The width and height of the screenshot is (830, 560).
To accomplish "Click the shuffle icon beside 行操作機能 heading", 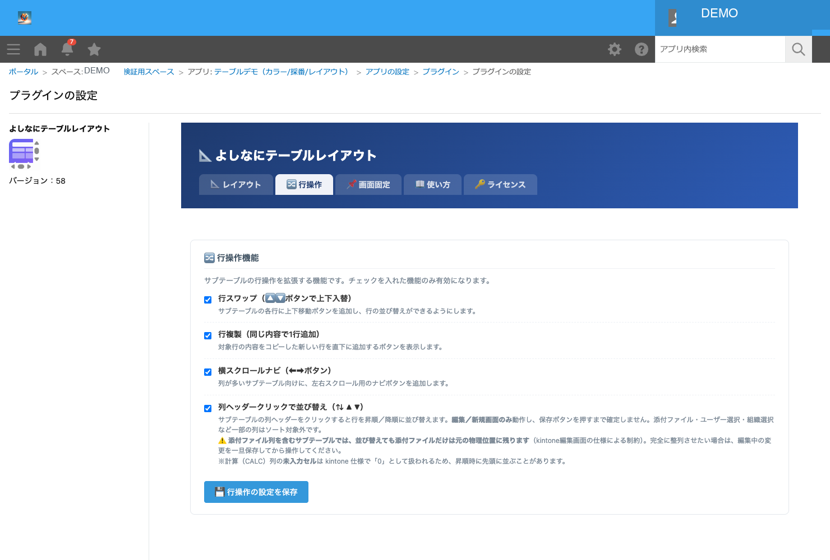I will point(209,258).
